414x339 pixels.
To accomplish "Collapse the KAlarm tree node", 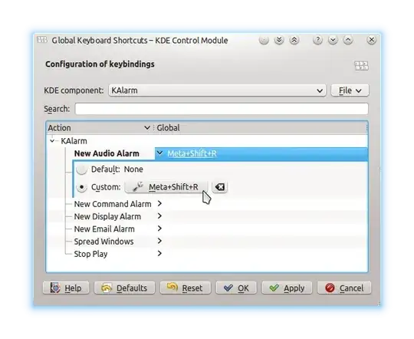I will pos(52,141).
